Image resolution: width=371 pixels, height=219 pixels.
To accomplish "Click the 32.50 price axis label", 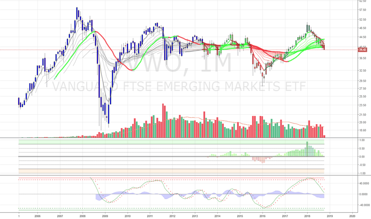I will tap(363, 70).
